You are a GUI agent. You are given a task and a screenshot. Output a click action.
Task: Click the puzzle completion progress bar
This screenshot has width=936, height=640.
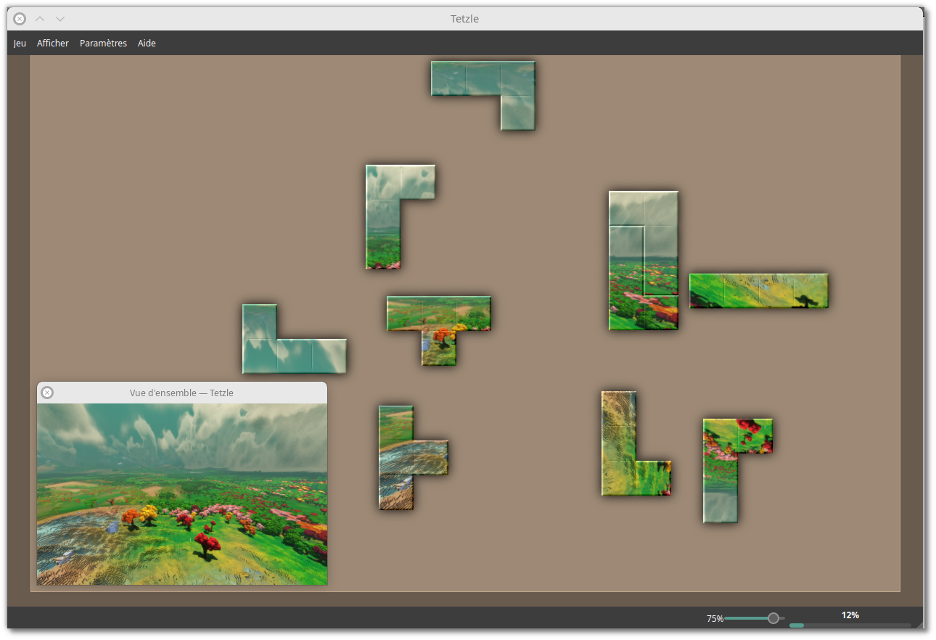[x=850, y=625]
